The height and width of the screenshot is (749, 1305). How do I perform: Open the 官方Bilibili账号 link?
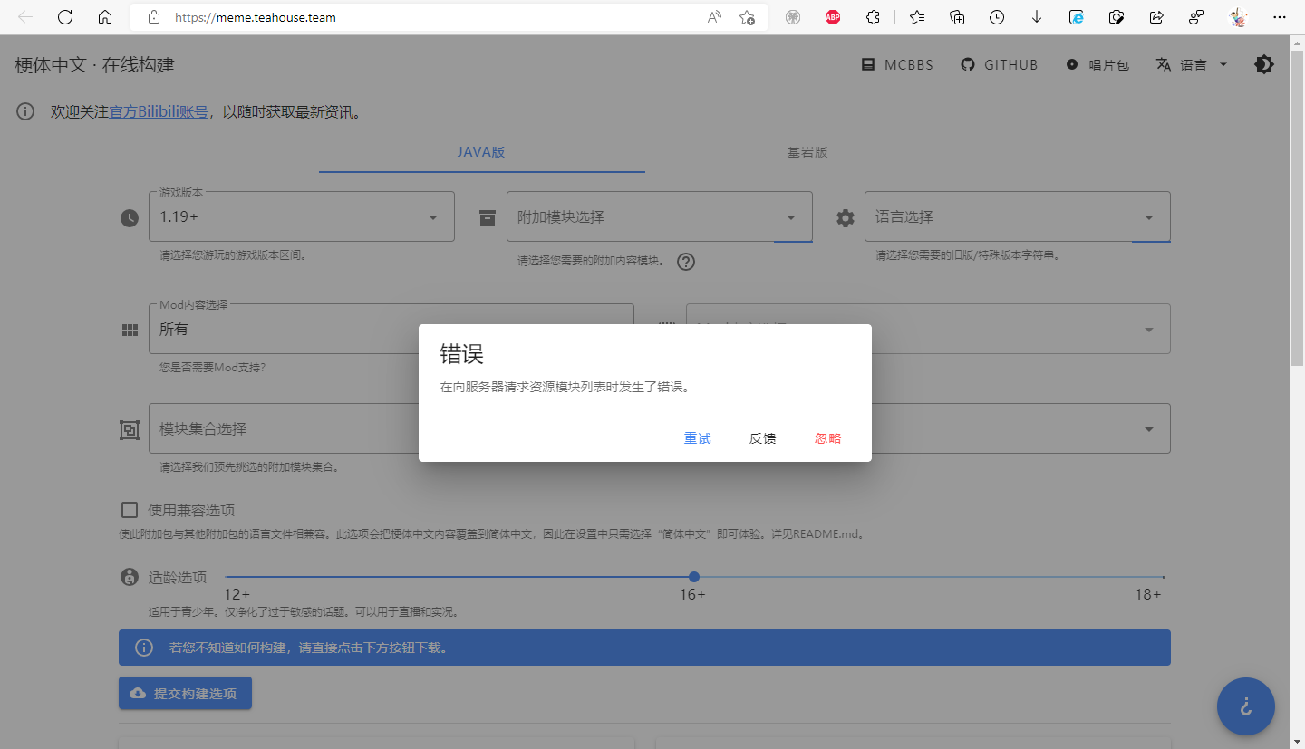pyautogui.click(x=159, y=112)
